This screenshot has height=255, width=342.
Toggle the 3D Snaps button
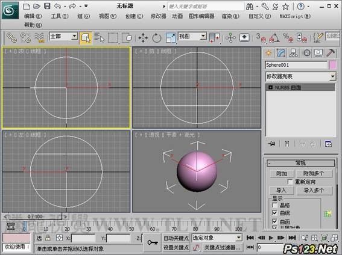261,38
